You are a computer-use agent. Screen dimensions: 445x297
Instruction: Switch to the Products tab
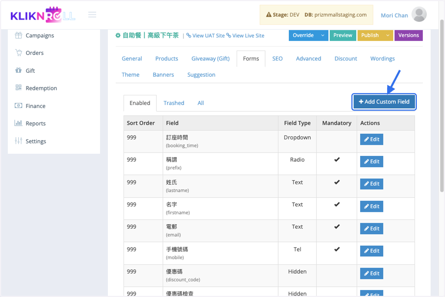tap(167, 59)
